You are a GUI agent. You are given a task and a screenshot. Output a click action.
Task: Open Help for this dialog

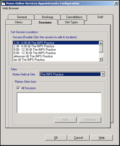(x=102, y=138)
